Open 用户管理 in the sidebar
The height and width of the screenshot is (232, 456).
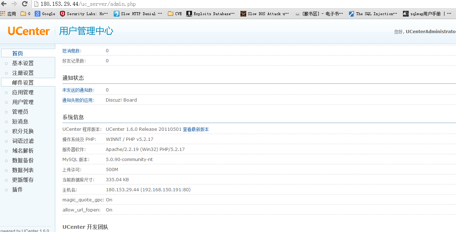(23, 102)
